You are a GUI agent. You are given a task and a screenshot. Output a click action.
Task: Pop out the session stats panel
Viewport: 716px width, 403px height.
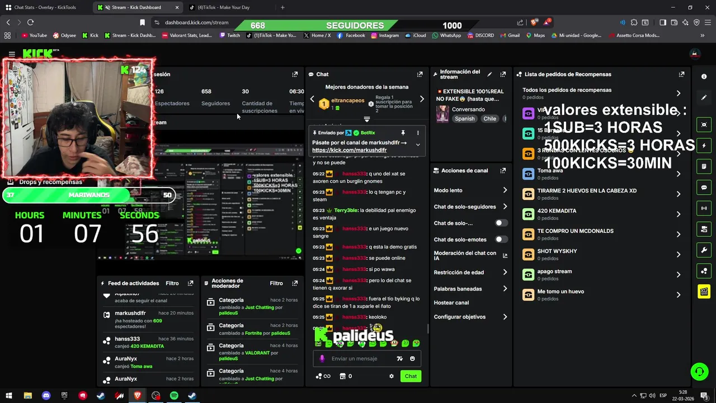295,74
